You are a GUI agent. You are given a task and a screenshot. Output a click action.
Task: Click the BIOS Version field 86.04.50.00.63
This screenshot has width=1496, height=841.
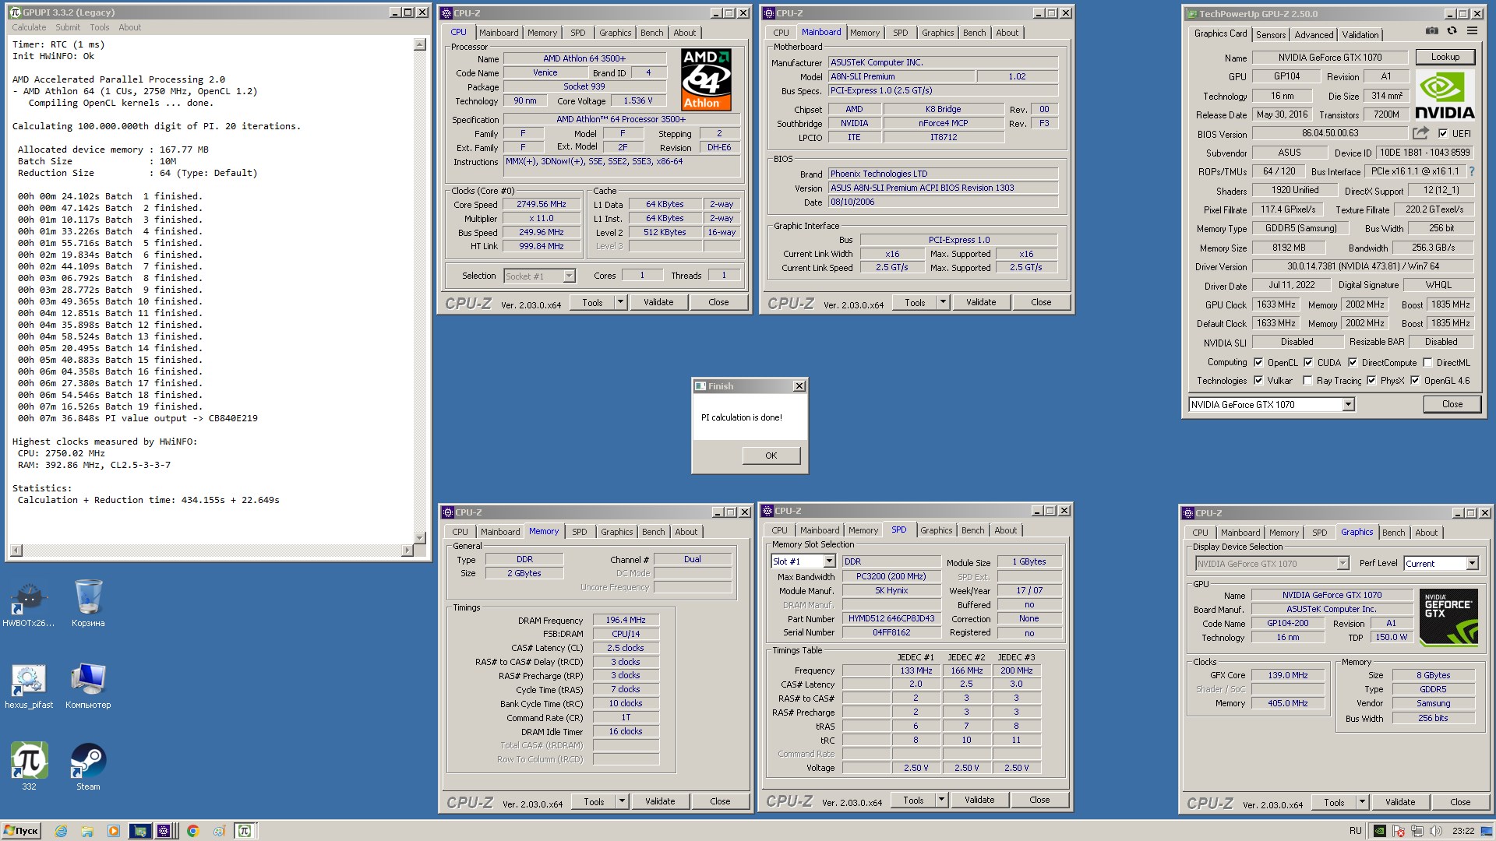point(1330,133)
